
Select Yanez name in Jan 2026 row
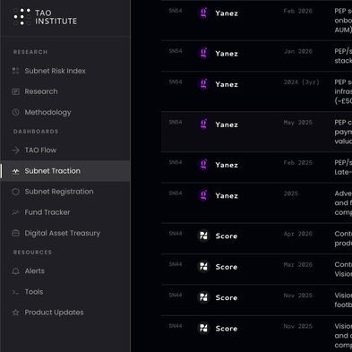pos(227,54)
